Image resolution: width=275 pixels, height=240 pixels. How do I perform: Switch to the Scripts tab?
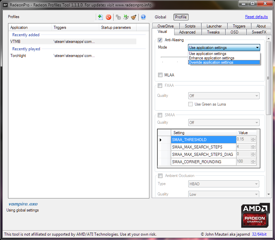pyautogui.click(x=190, y=26)
